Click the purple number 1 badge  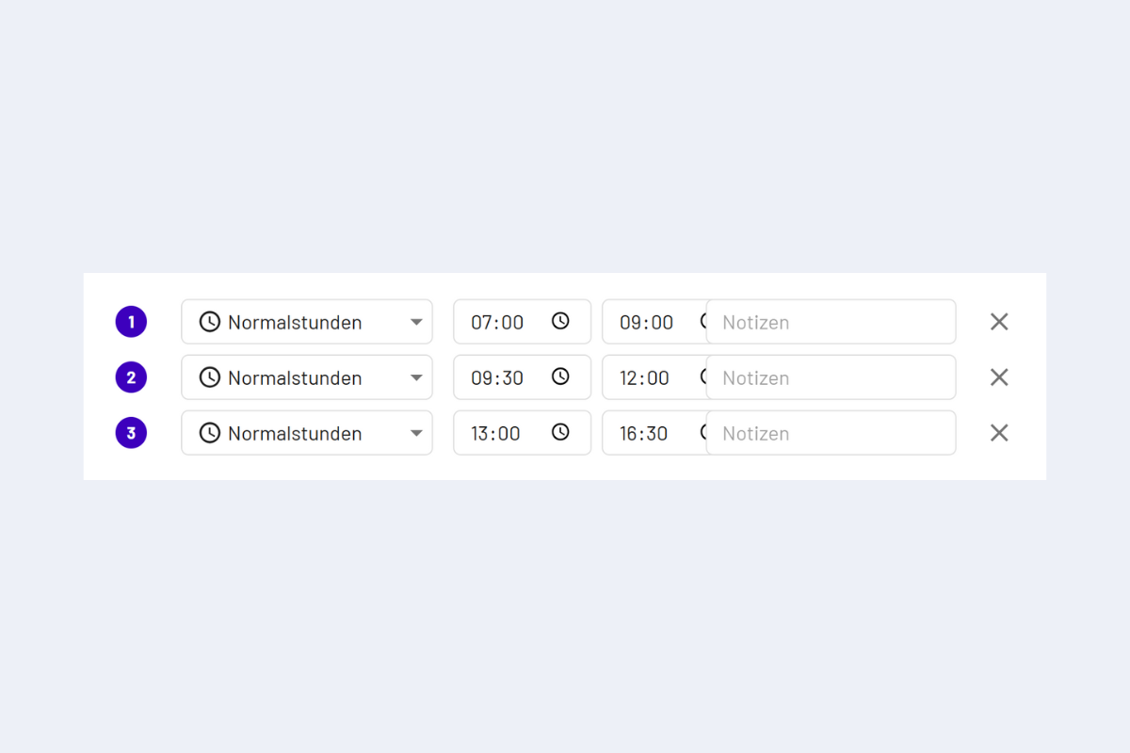coord(131,322)
